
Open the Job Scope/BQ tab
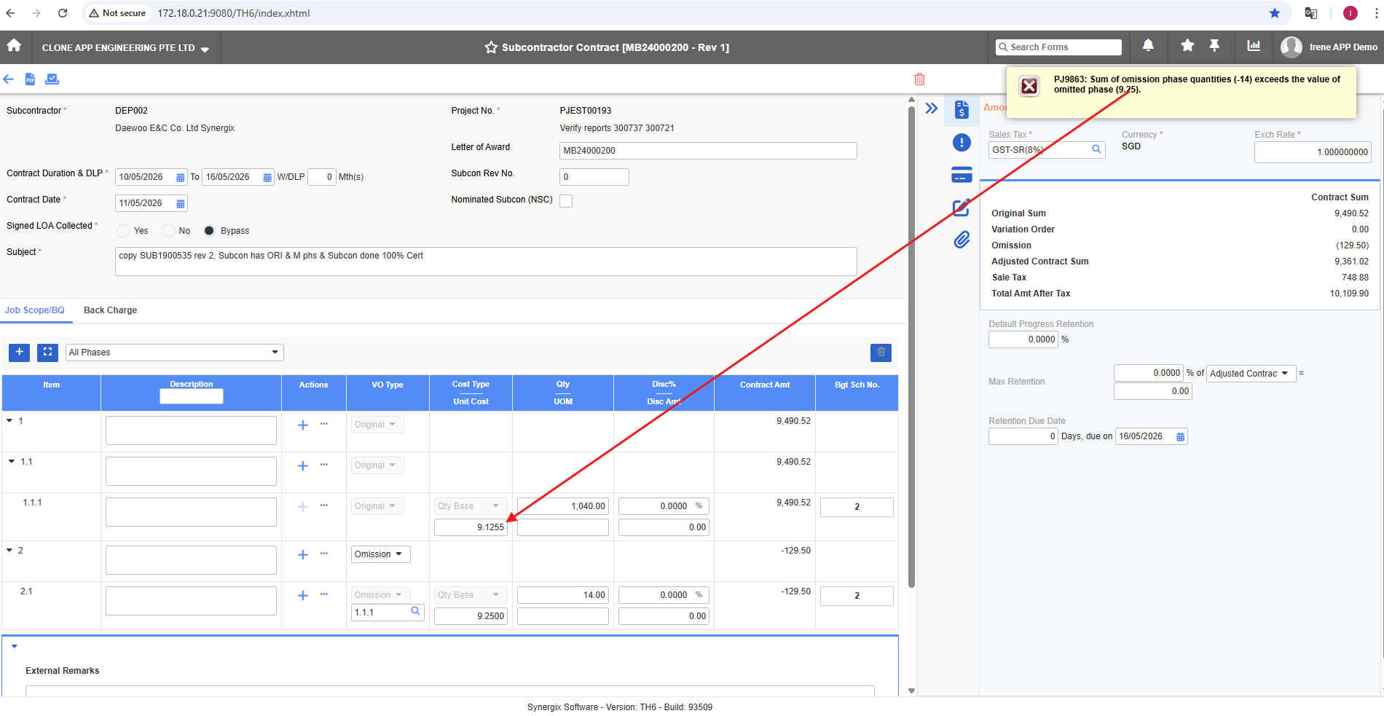point(34,310)
